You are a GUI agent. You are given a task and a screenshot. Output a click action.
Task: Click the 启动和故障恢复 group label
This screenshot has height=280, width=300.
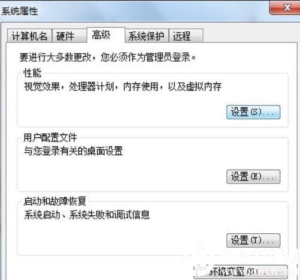click(54, 201)
